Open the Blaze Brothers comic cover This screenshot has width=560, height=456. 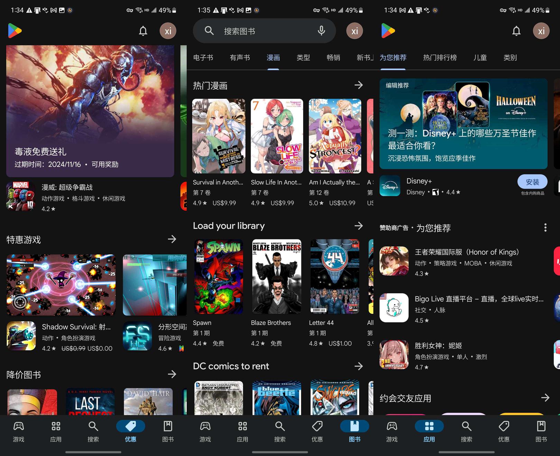pyautogui.click(x=277, y=276)
